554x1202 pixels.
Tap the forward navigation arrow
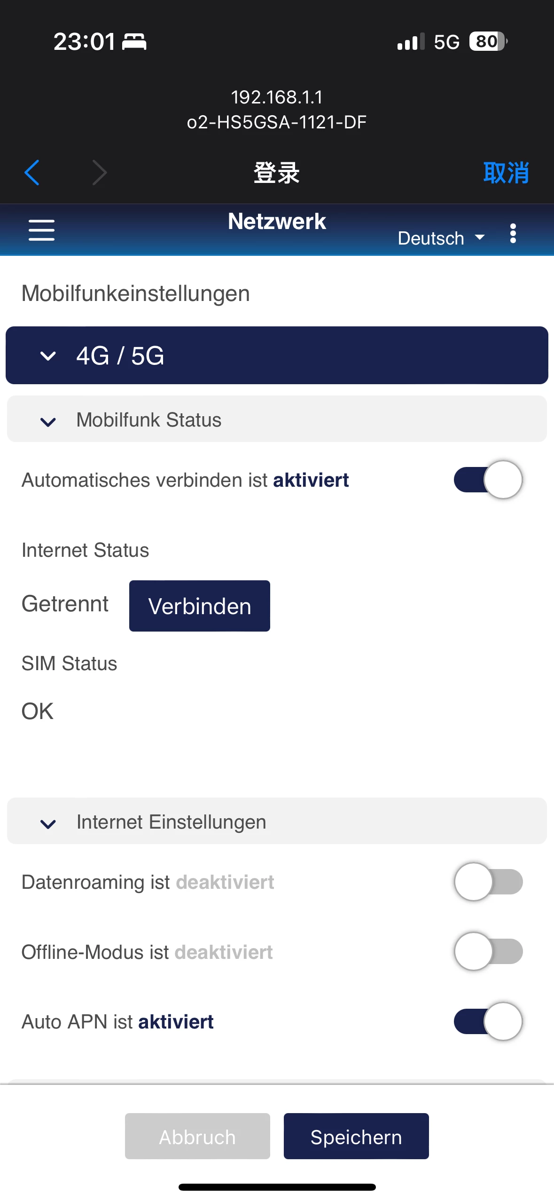(x=99, y=173)
